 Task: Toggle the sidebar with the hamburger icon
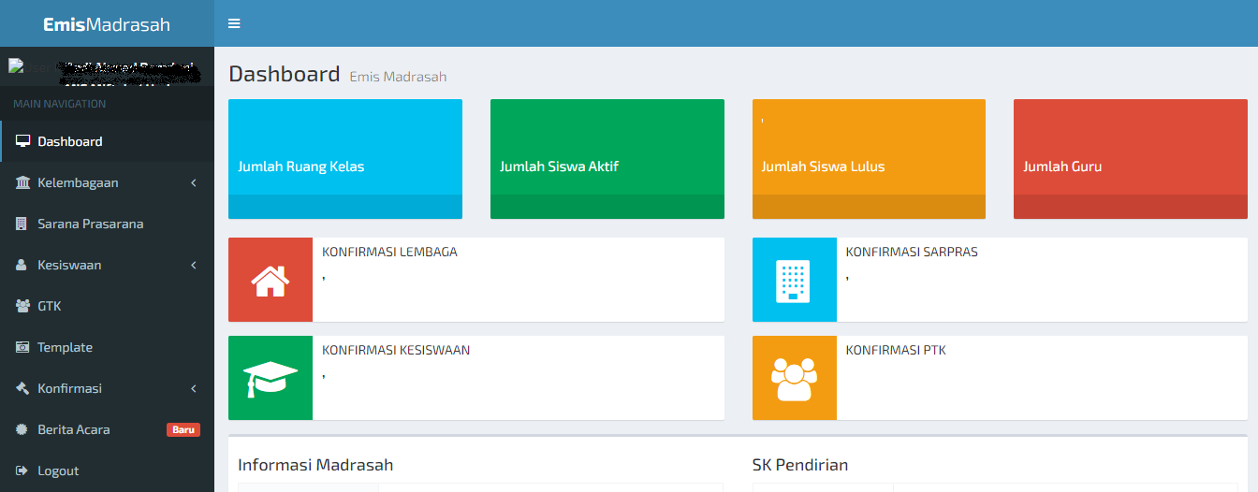[x=234, y=23]
